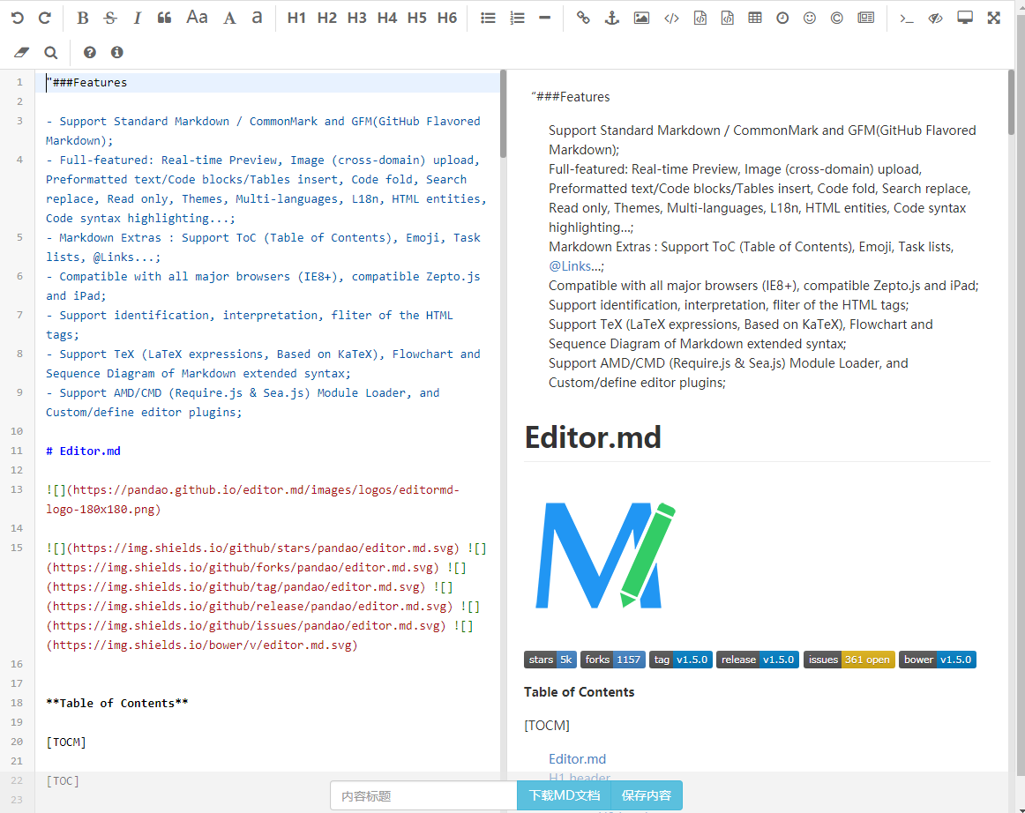Click the preview pane vertical scrollbar

1011,102
